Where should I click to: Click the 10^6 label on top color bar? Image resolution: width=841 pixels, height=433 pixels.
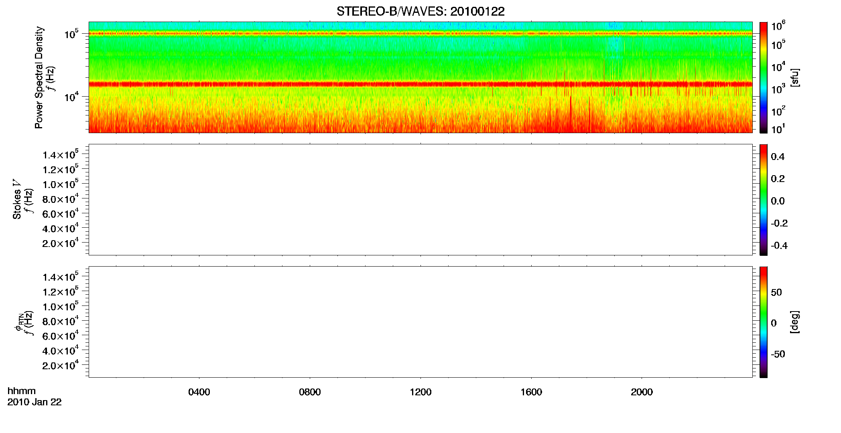[778, 26]
